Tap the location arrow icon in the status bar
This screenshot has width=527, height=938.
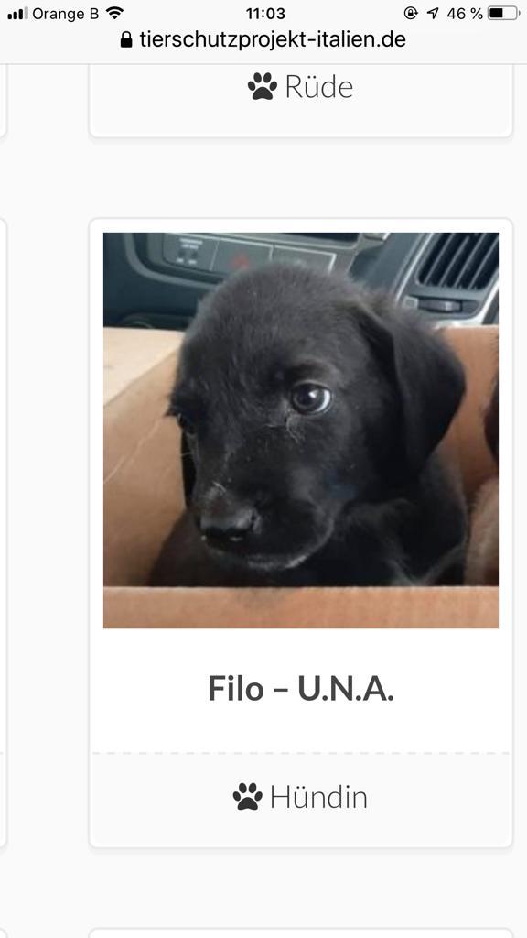[433, 13]
